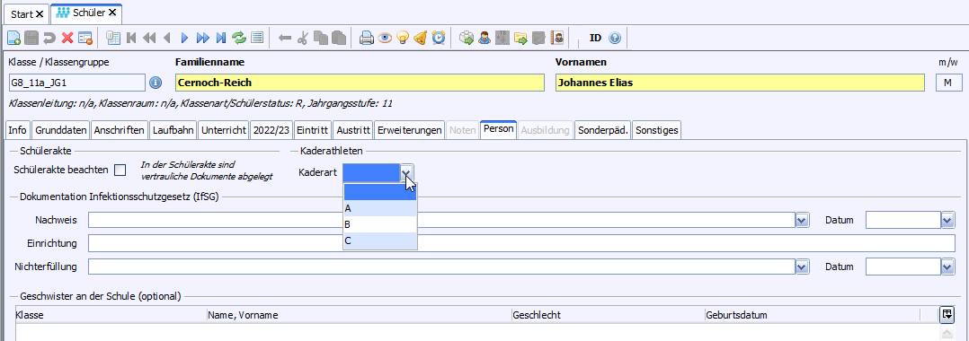Refresh data with the green arrows icon
The width and height of the screenshot is (969, 341).
tap(238, 39)
